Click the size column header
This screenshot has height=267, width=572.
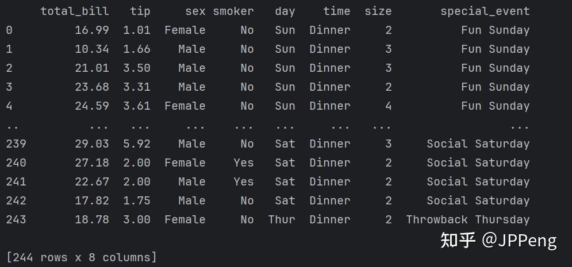pos(378,11)
